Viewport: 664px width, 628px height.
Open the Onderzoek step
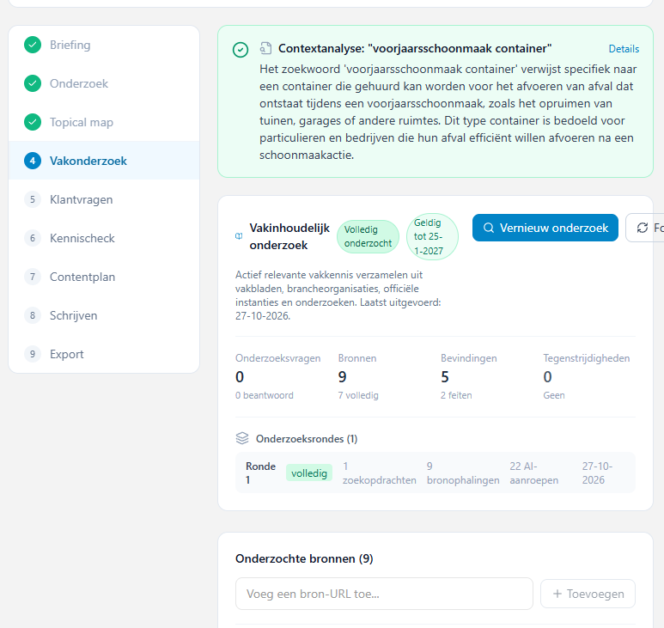104,83
